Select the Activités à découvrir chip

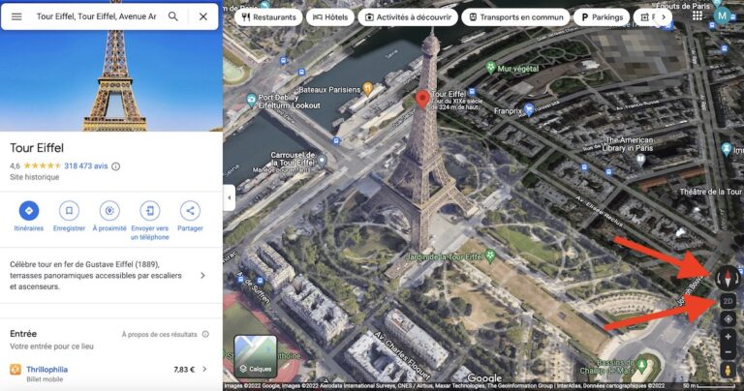[408, 17]
